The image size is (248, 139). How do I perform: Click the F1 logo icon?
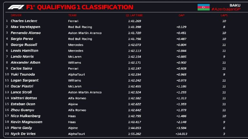[16, 7]
